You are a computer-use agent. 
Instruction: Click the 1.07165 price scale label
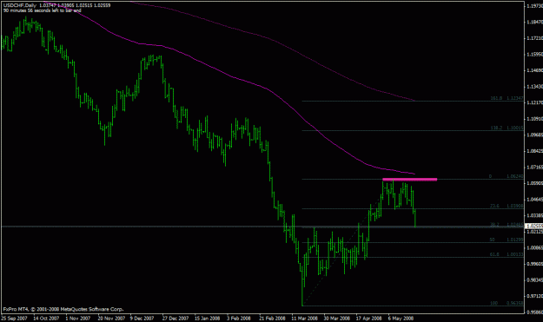(534, 167)
